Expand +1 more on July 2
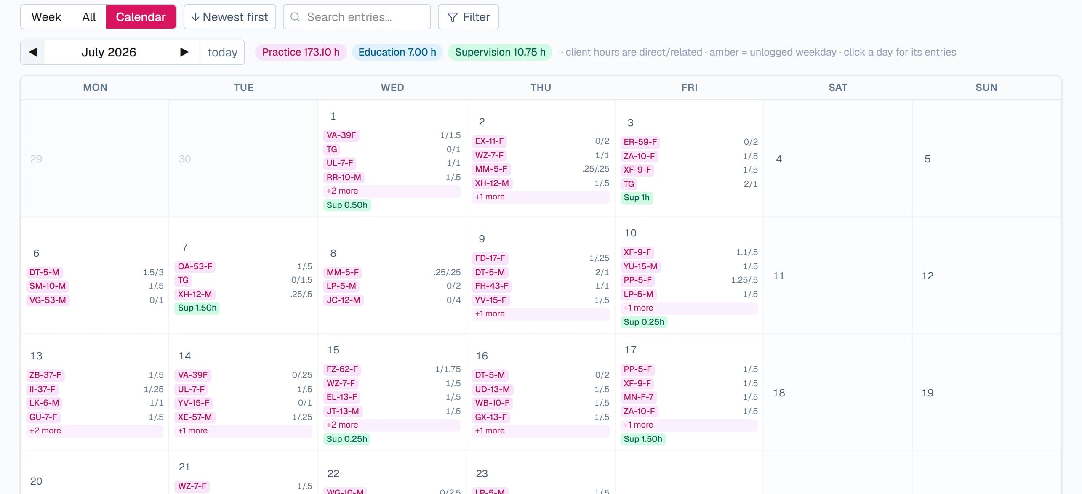 point(541,197)
